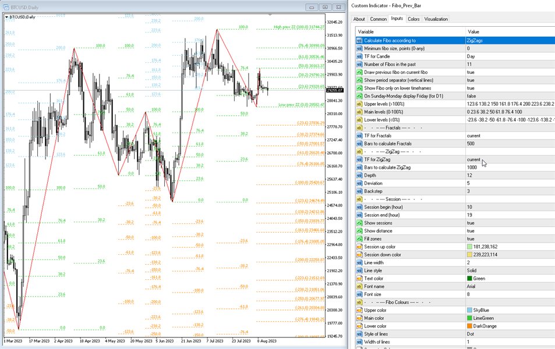Click the integer icon for 'Backstep'
Image resolution: width=555 pixels, height=349 pixels.
click(360, 191)
